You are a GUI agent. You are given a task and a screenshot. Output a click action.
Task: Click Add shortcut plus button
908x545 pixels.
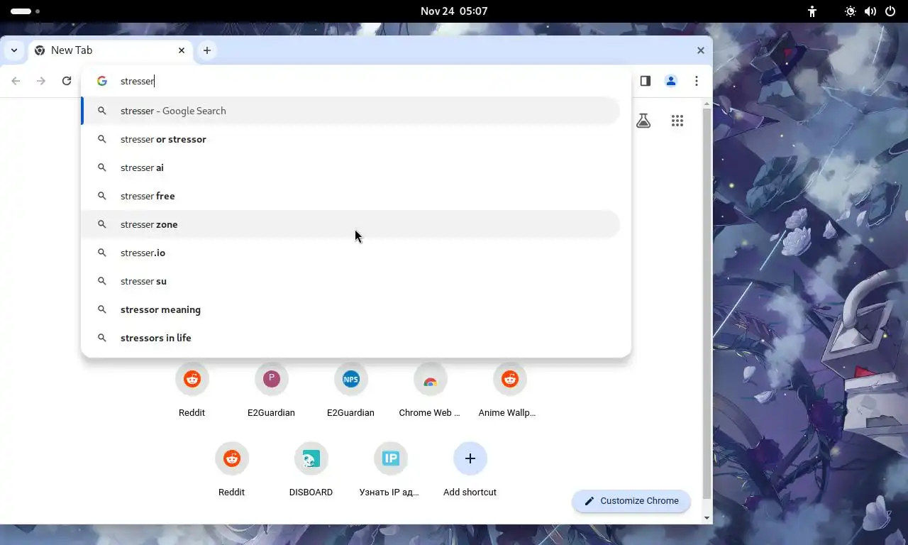coord(470,458)
